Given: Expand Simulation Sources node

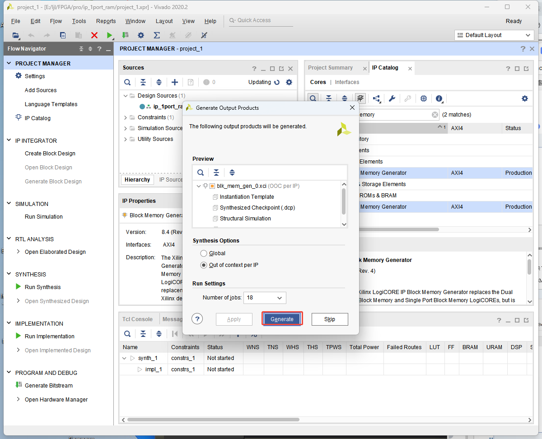Looking at the screenshot, I should point(126,128).
